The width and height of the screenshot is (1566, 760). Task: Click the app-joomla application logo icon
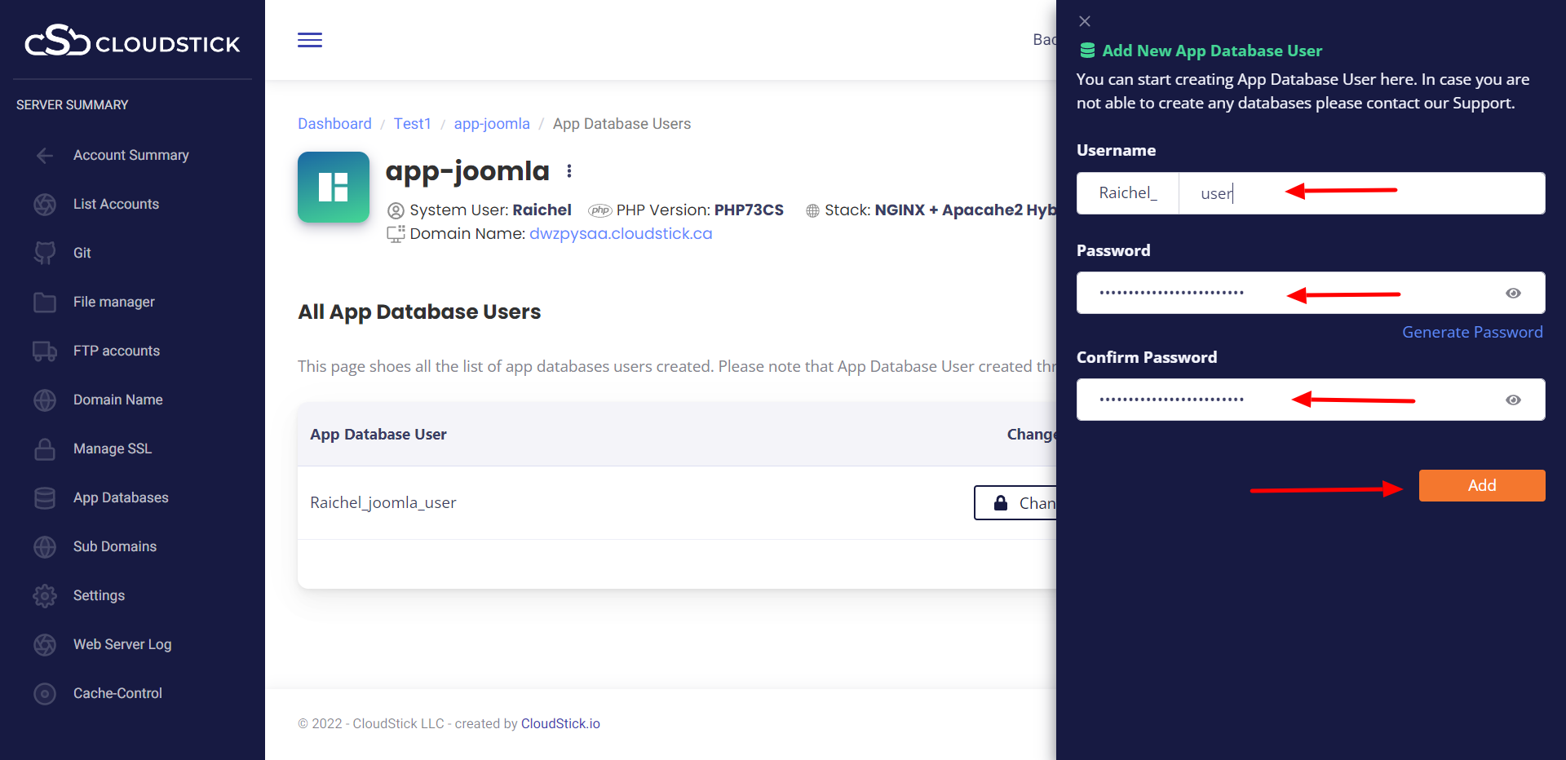(333, 187)
